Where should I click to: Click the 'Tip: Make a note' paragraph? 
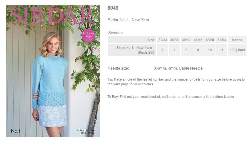pos(176,82)
